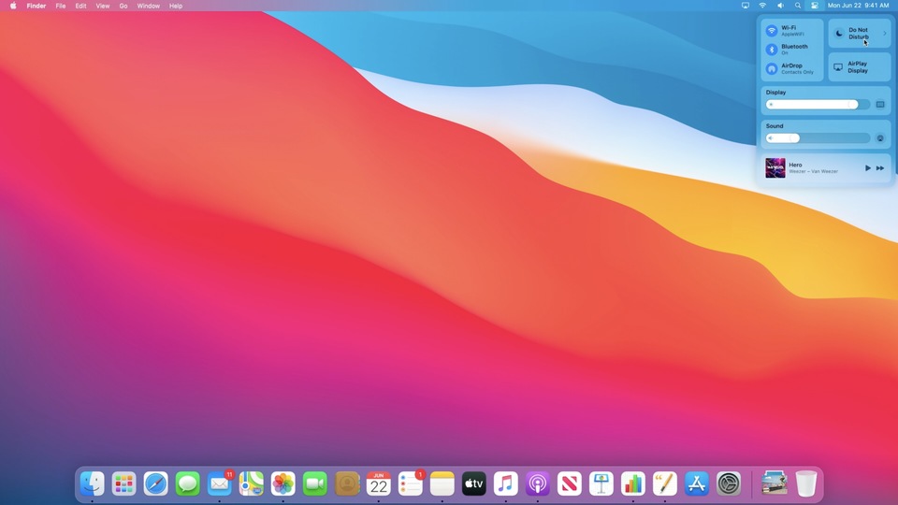
Task: Open Contacts app in the Dock
Action: [347, 483]
